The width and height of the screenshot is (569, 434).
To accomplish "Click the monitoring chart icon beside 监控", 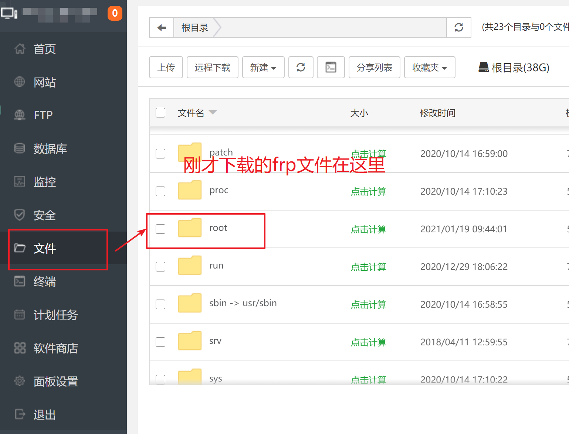I will [x=20, y=181].
